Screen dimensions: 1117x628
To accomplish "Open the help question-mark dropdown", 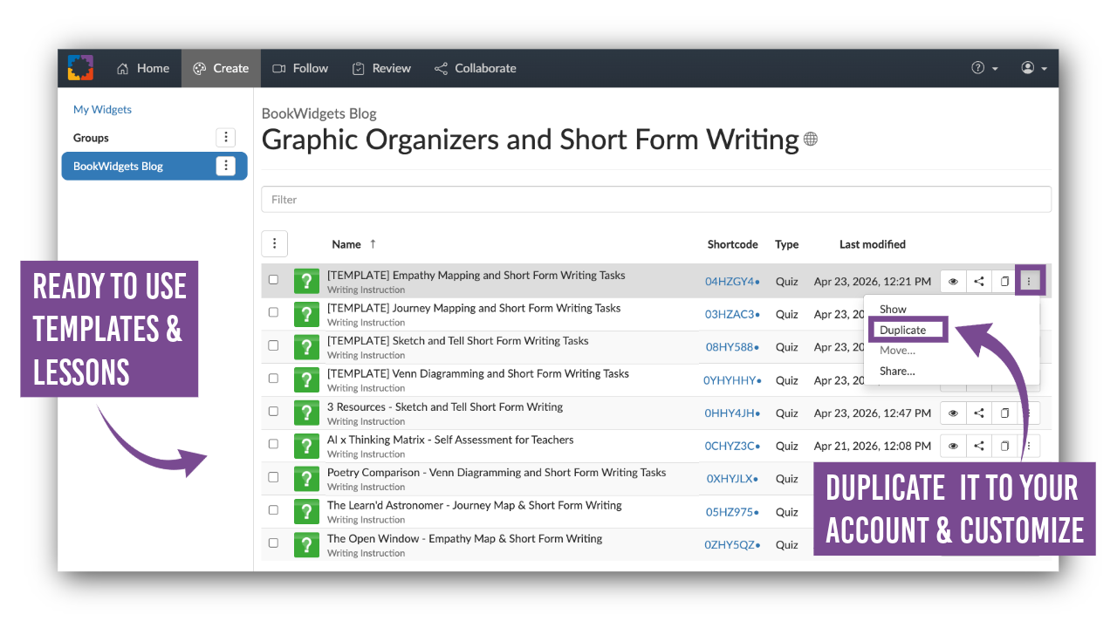I will tap(985, 68).
